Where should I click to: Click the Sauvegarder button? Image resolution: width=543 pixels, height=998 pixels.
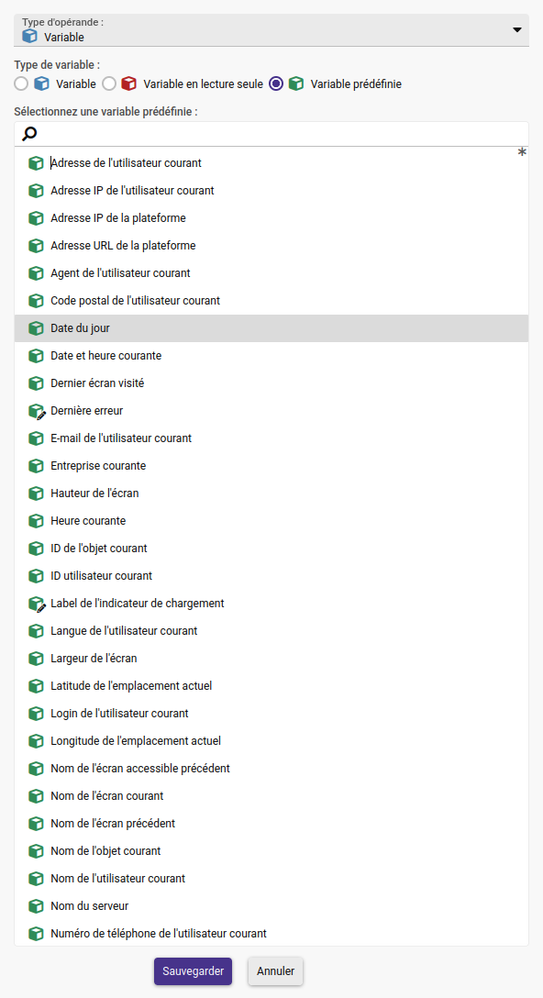(193, 971)
